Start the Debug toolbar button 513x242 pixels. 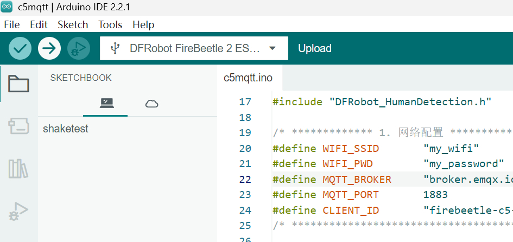pos(79,48)
